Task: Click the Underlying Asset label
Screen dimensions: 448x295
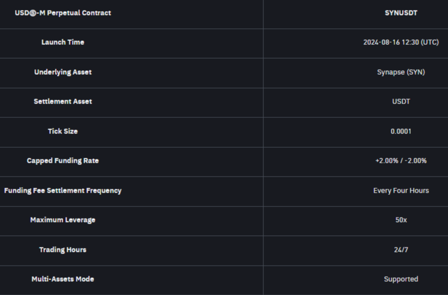Action: point(63,72)
